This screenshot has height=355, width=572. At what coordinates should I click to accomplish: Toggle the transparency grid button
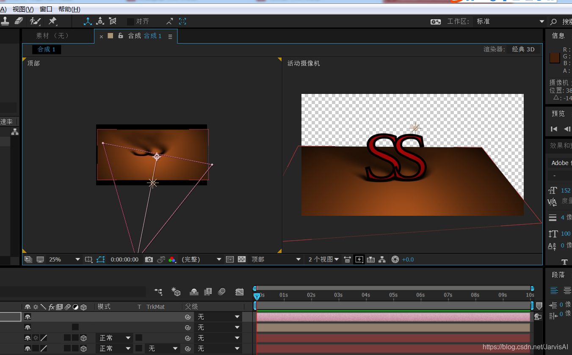(242, 259)
